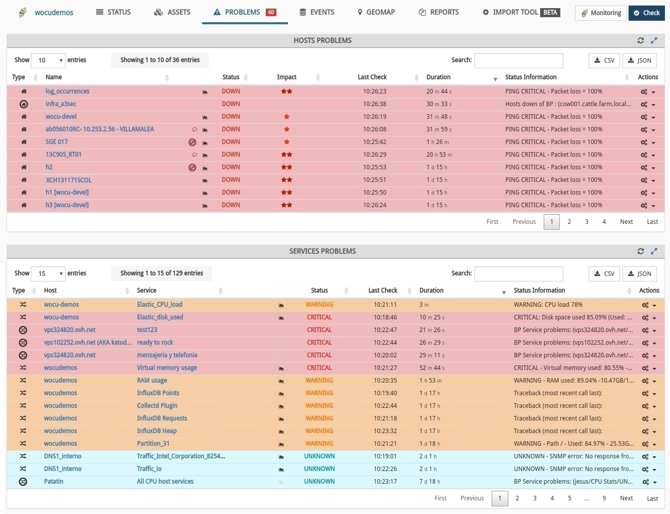Export hosts problems as JSON
Screen dimensions: 670x514
point(640,61)
